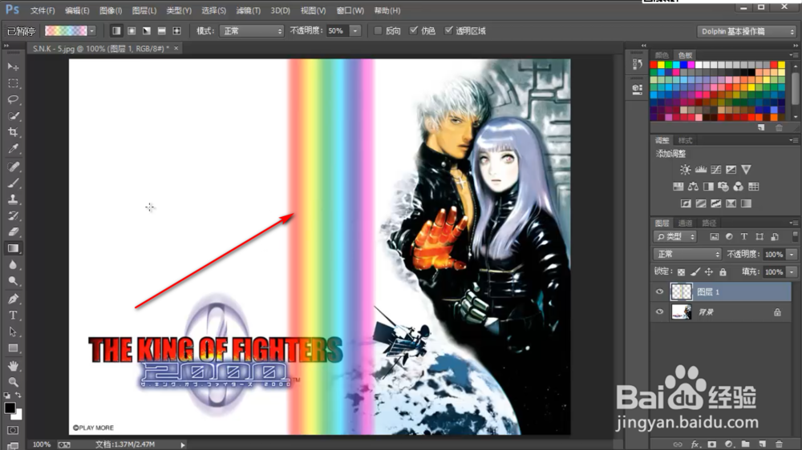Image resolution: width=802 pixels, height=450 pixels.
Task: Open the 模式 blend mode dropdown
Action: tap(251, 31)
